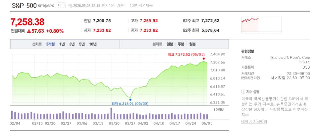Click the S&P 500 title

click(24, 6)
